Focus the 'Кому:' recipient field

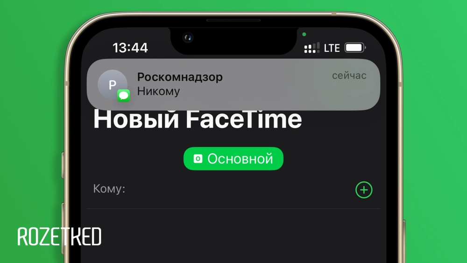[233, 190]
